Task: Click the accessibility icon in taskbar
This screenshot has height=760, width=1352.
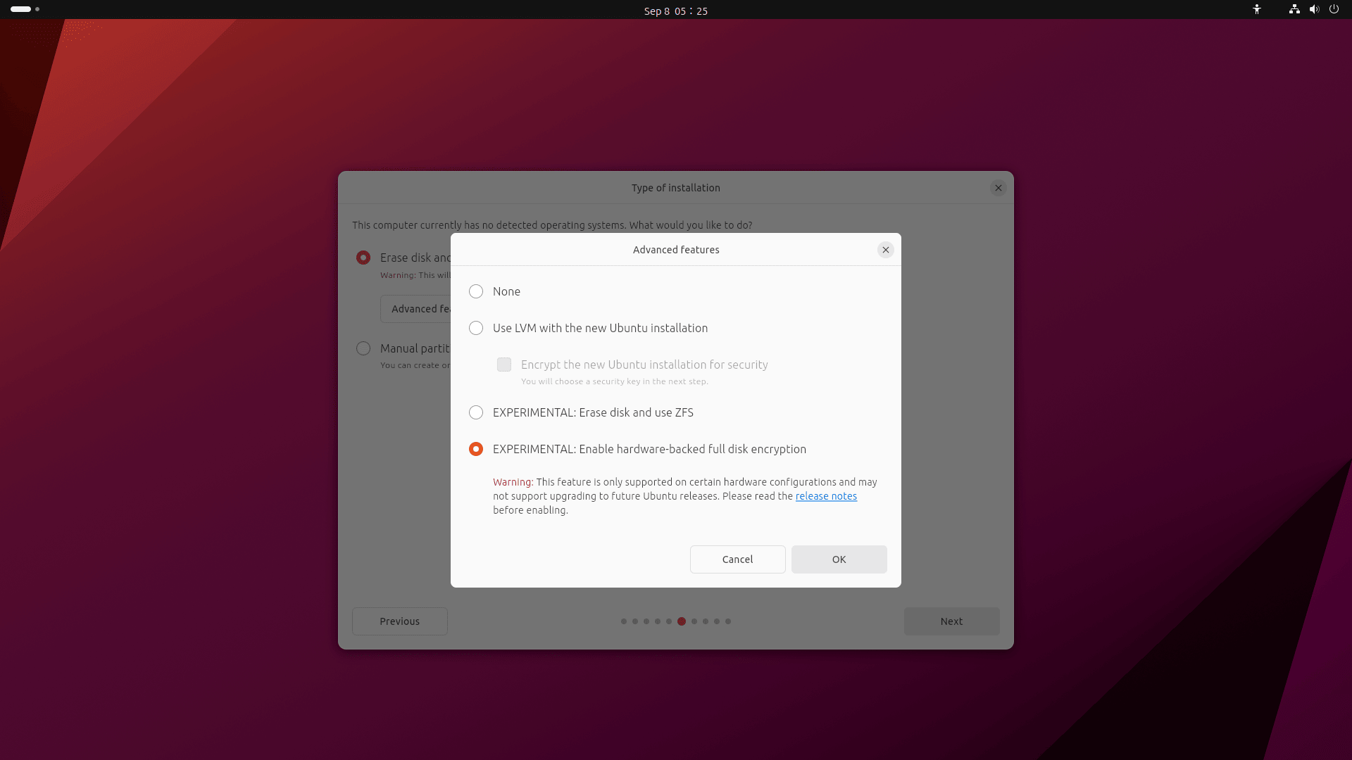Action: tap(1257, 9)
